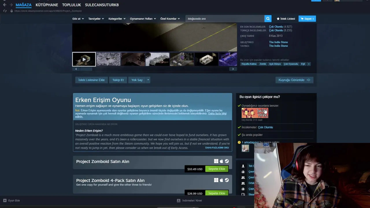Select the Hayatta Kalma tag

pyautogui.click(x=249, y=64)
